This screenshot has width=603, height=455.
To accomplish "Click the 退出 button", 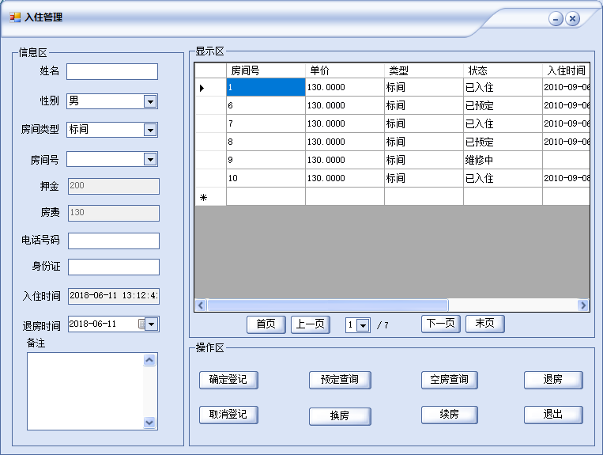I will (x=553, y=415).
